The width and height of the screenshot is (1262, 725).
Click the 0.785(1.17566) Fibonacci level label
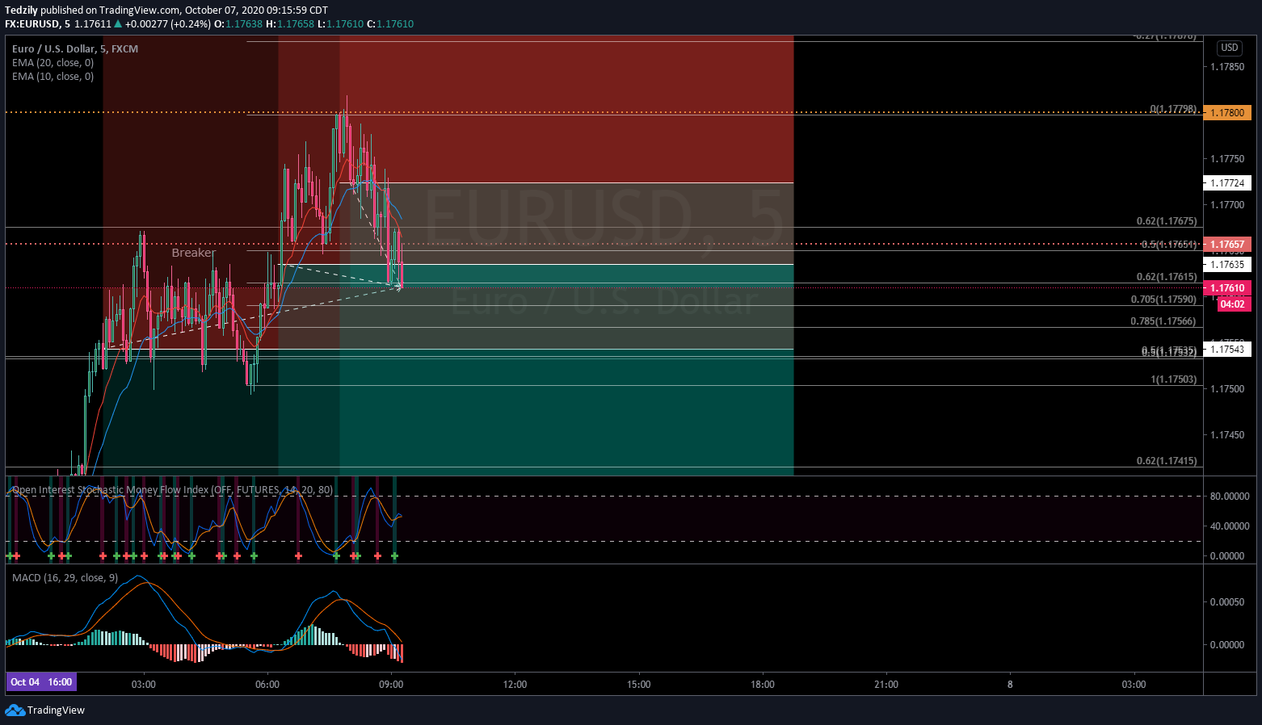[x=1163, y=321]
